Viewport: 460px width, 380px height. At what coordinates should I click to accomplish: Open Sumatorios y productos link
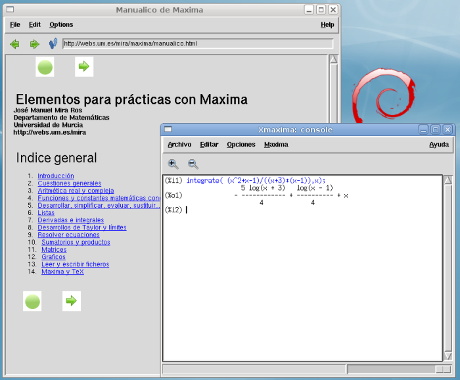coord(76,242)
